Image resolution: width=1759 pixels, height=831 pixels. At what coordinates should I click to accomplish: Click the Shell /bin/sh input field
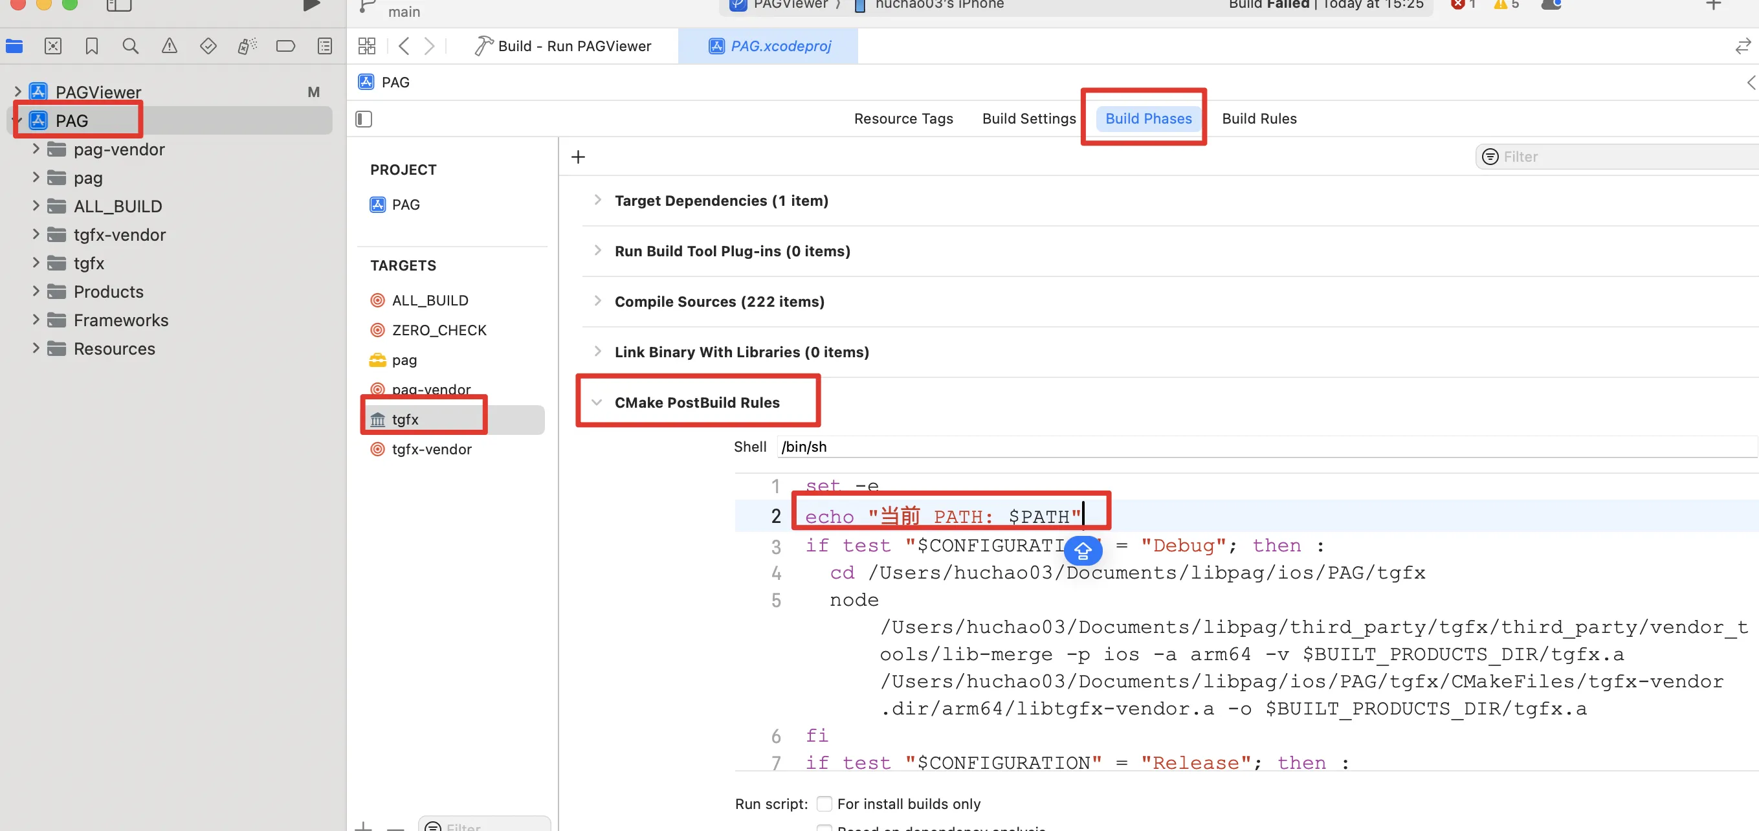point(1267,447)
